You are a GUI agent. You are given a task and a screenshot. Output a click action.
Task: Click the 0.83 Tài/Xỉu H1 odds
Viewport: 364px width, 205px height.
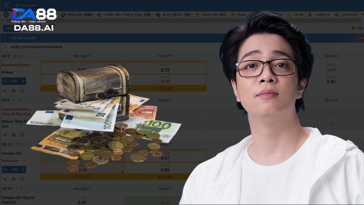click(331, 81)
